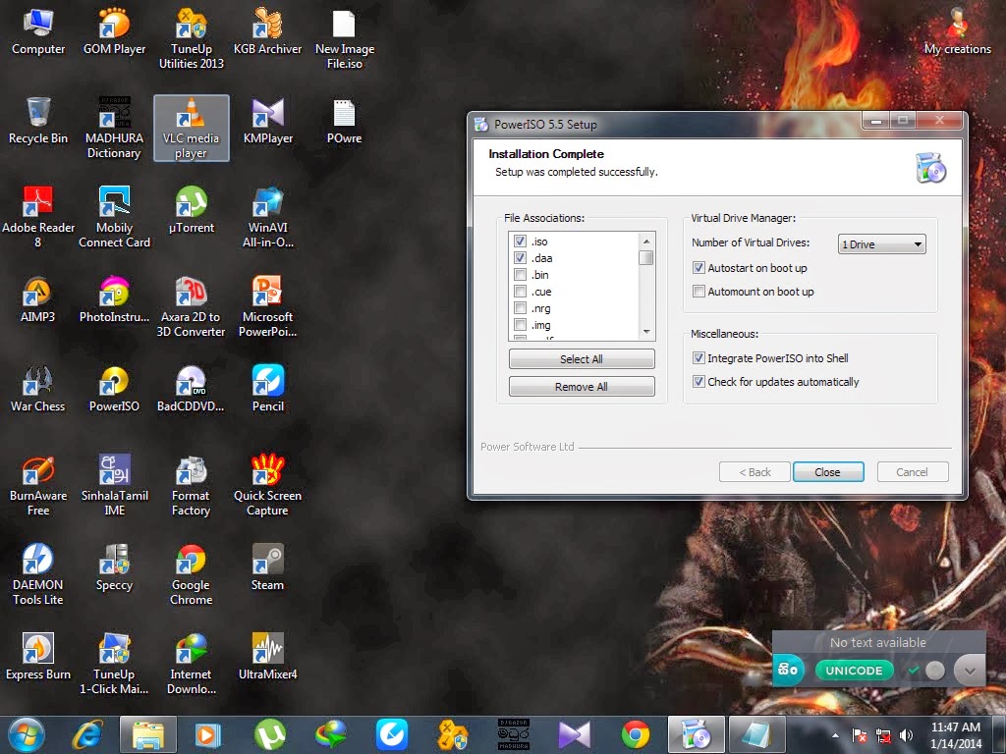Select the War Chess desktop icon
This screenshot has width=1006, height=754.
pyautogui.click(x=38, y=389)
